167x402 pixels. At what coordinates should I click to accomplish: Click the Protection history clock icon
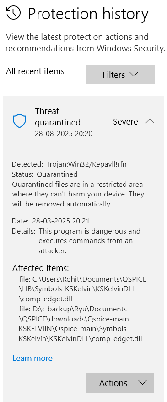click(x=13, y=13)
